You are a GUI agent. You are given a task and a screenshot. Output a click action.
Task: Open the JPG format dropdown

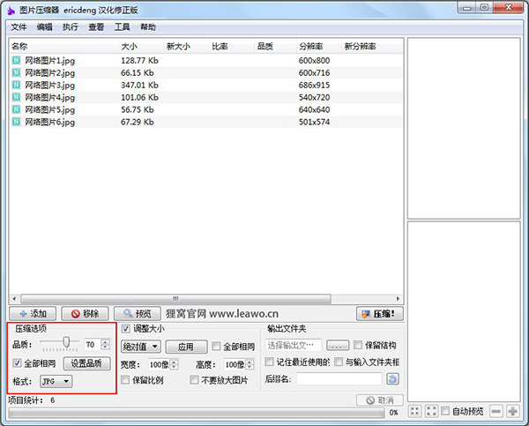click(x=56, y=381)
